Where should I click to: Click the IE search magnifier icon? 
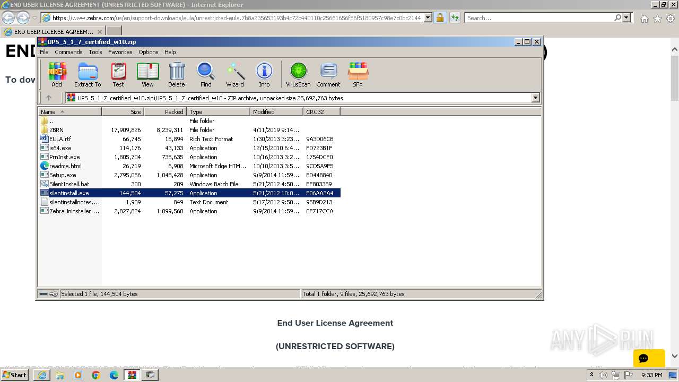(x=617, y=18)
